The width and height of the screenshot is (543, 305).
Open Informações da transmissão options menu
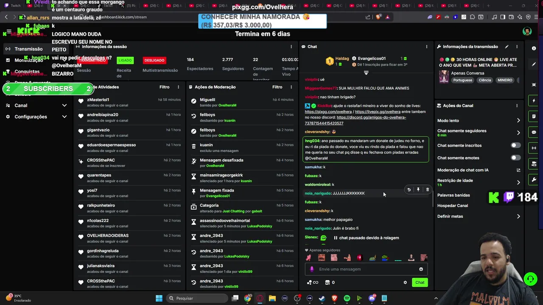coord(517,47)
